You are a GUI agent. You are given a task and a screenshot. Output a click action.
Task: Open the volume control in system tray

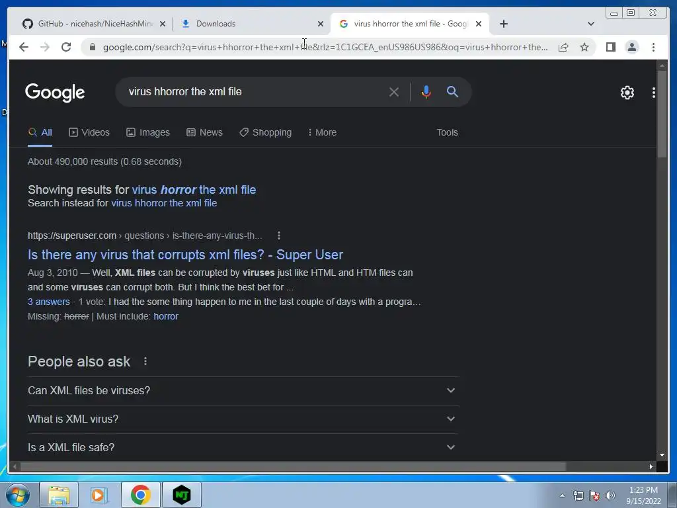pos(610,495)
